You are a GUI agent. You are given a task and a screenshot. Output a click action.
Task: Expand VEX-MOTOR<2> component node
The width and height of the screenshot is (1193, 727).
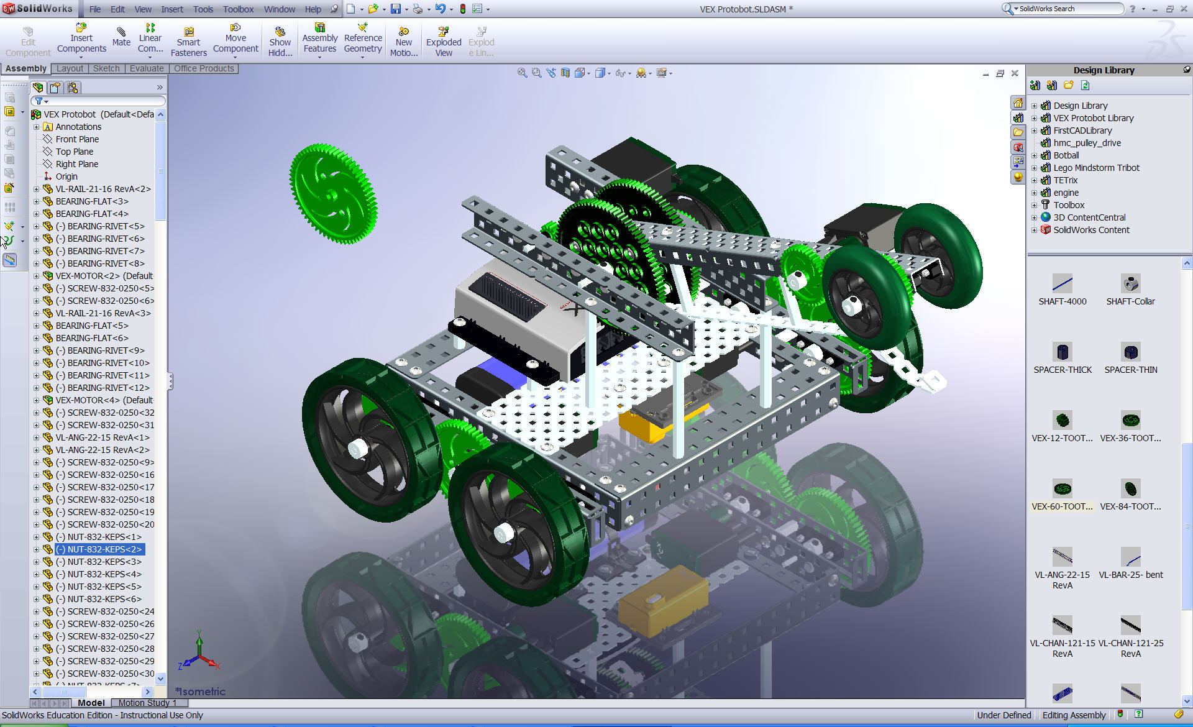[x=36, y=276]
